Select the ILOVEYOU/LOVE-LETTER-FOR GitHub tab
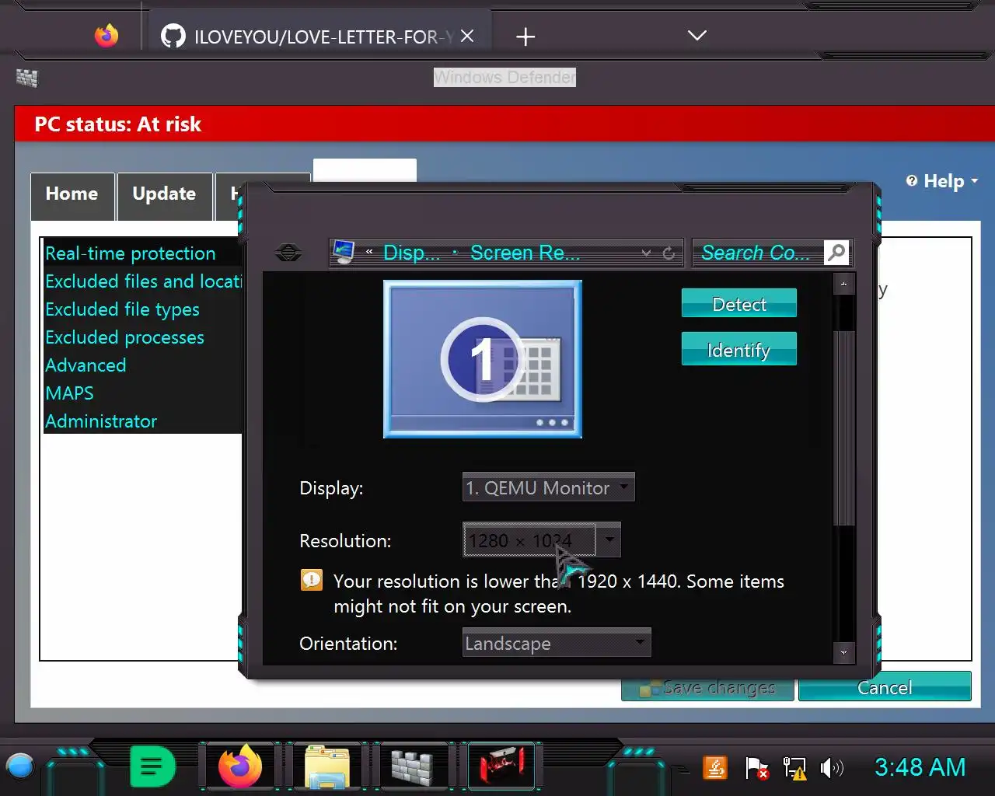 click(317, 36)
